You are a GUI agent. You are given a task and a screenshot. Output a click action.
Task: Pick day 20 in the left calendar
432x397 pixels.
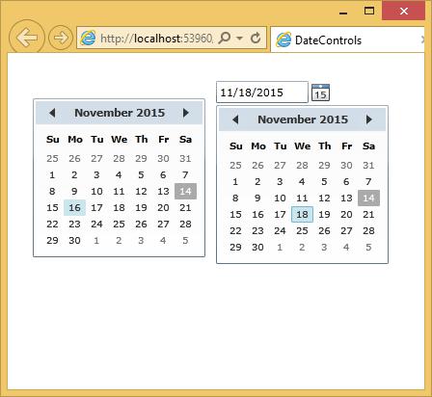tap(163, 207)
